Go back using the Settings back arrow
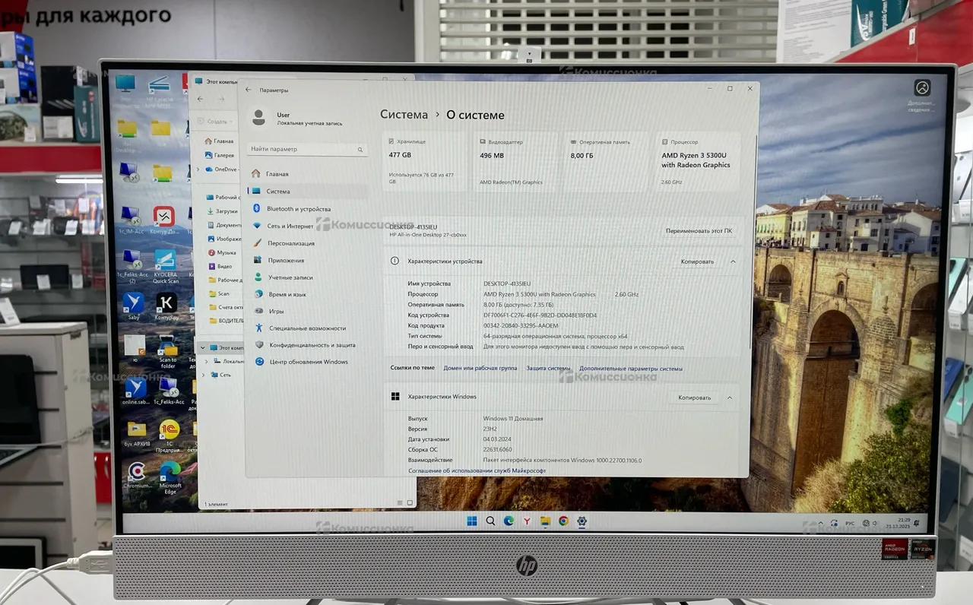This screenshot has height=605, width=973. (249, 90)
